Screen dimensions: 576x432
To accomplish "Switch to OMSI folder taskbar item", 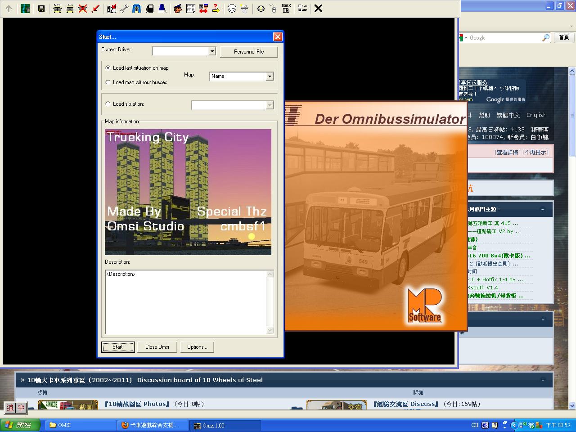I will pos(81,425).
